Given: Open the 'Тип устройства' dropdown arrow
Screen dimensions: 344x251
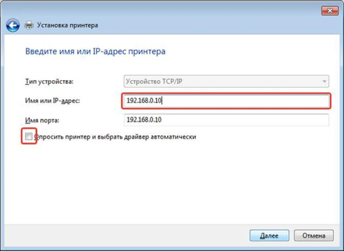Looking at the screenshot, I should click(324, 81).
